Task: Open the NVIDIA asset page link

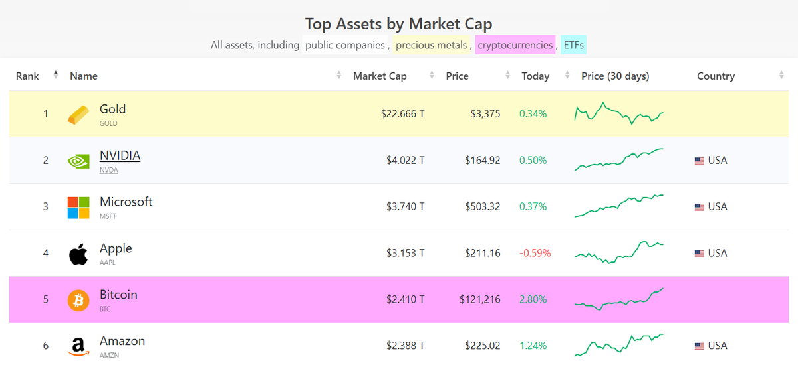Action: [120, 156]
